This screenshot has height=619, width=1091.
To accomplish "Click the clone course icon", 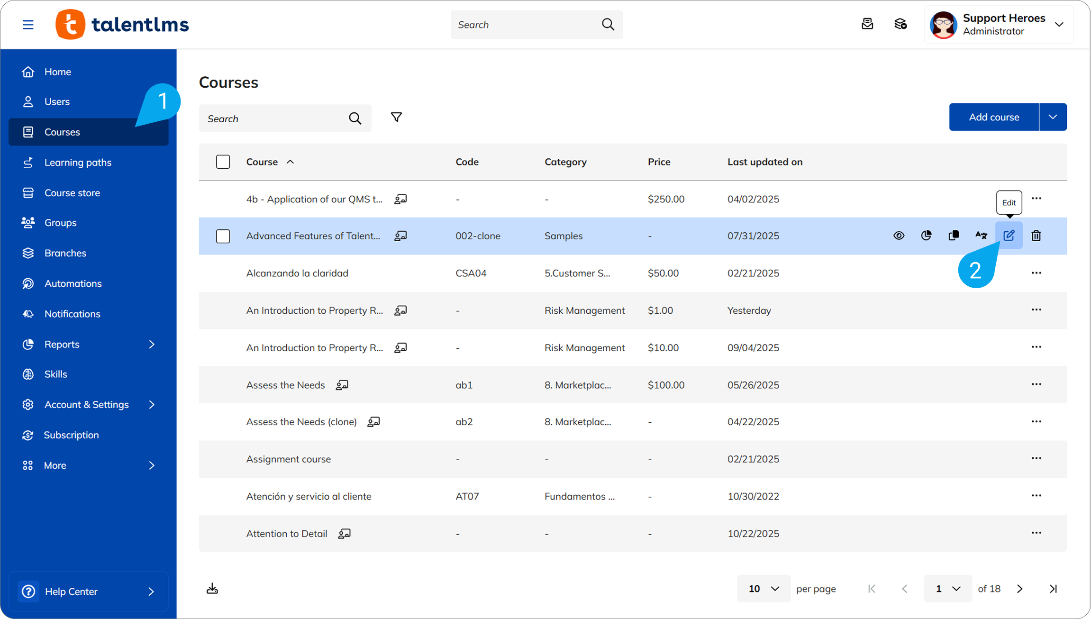I will (954, 236).
